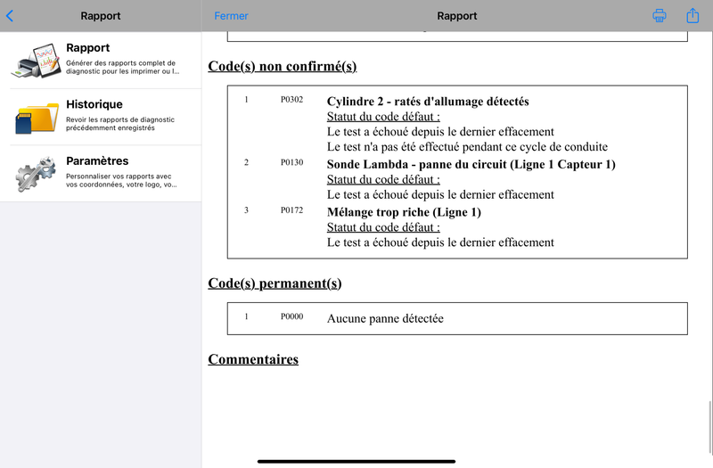Click the Commentaires heading

253,359
